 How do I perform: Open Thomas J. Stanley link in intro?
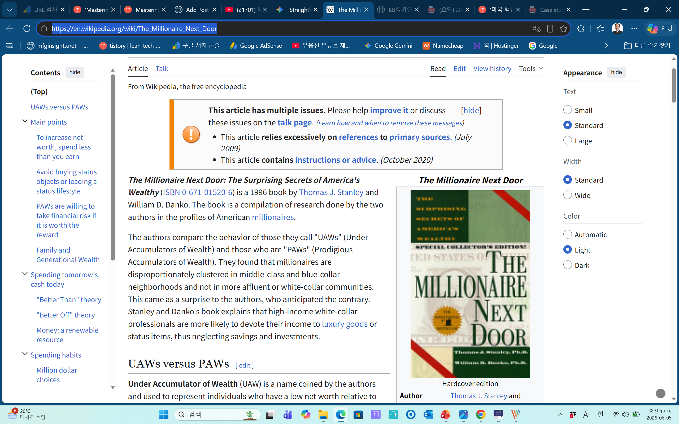click(331, 192)
